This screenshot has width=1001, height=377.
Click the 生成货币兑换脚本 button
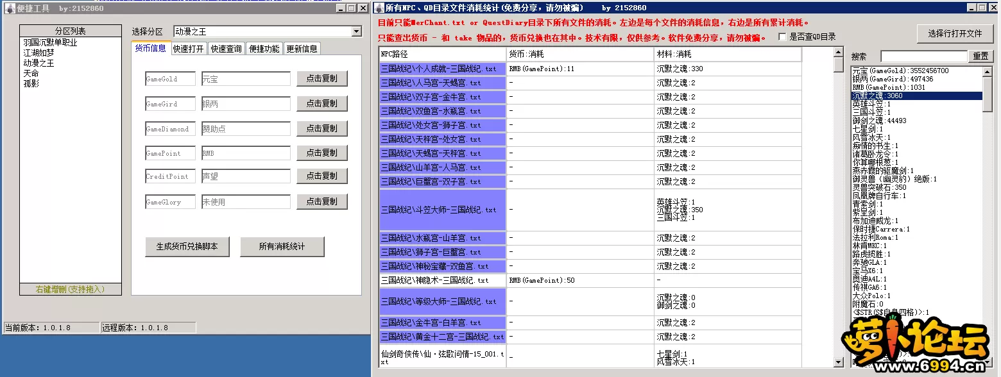click(x=187, y=246)
